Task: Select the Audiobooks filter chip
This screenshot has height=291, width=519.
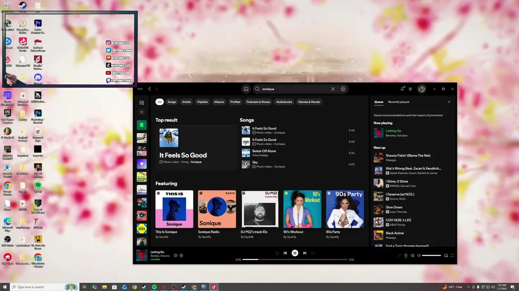Action: coord(284,102)
